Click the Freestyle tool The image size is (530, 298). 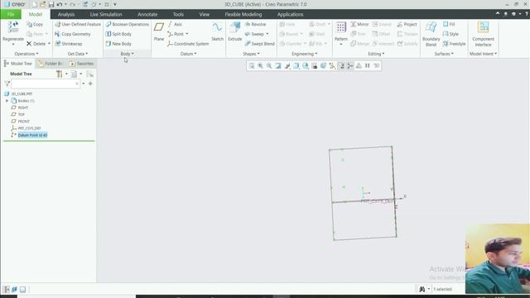pos(454,44)
